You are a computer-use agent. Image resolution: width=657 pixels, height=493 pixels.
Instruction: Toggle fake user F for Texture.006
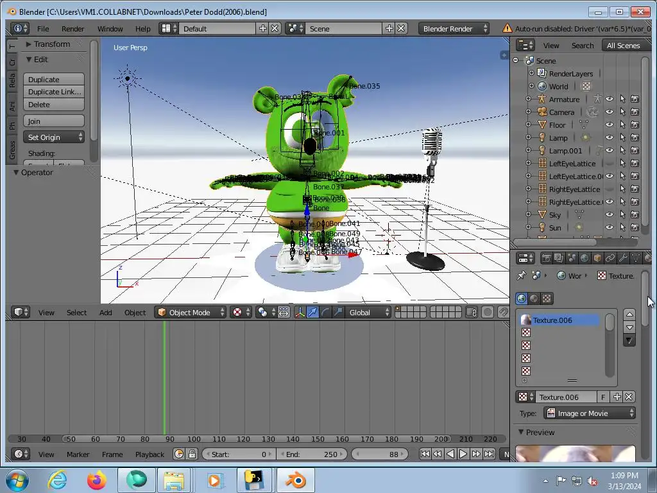point(602,397)
